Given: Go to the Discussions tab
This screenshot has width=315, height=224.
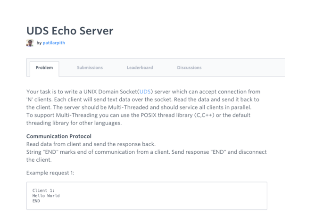Looking at the screenshot, I should click(189, 68).
